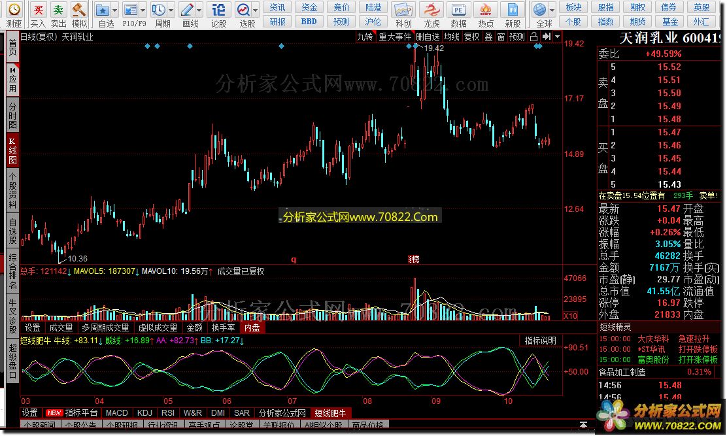The width and height of the screenshot is (727, 436).
Task: Select the 内盘 tab
Action: pyautogui.click(x=252, y=327)
